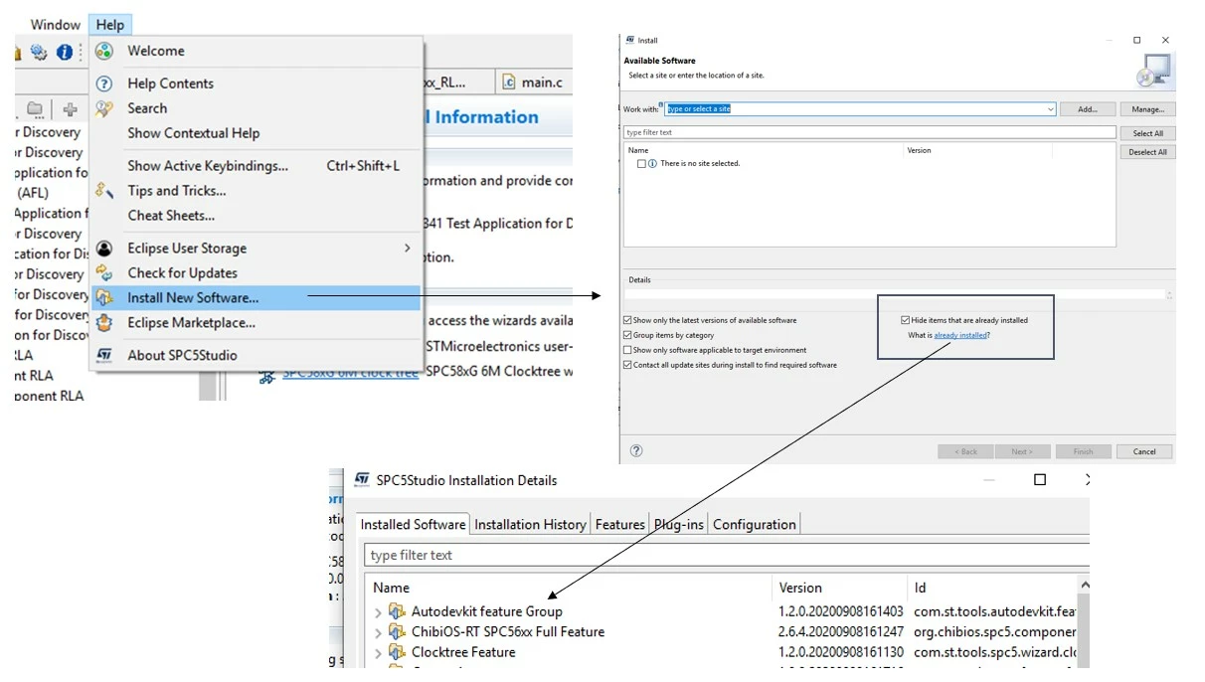
Task: Open the 'already installed' link
Action: click(960, 335)
